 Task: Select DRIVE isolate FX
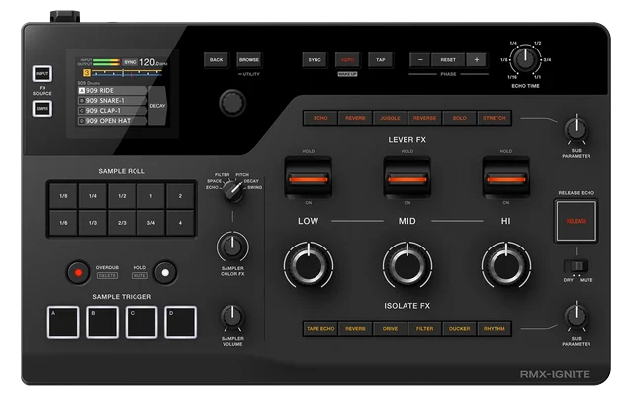(390, 329)
